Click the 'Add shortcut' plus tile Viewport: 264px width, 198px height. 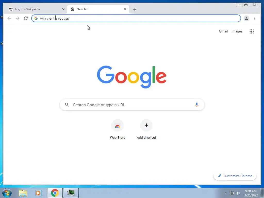coord(146,125)
